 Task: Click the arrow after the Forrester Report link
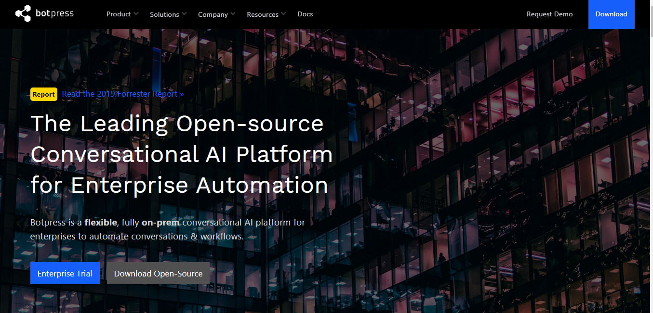[x=181, y=94]
